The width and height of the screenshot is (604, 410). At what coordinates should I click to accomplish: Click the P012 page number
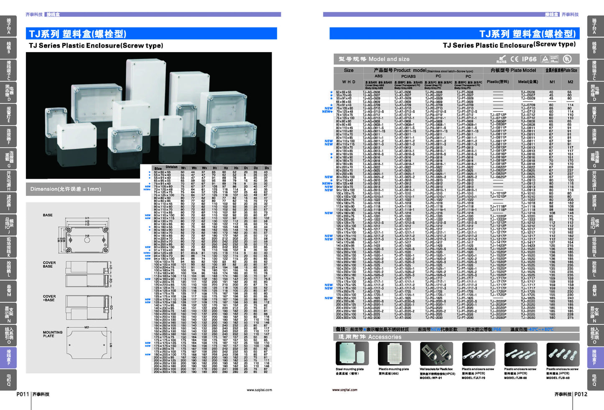pyautogui.click(x=581, y=394)
